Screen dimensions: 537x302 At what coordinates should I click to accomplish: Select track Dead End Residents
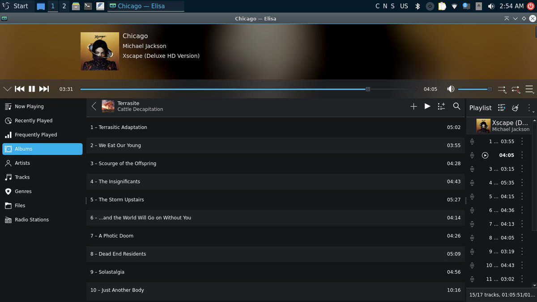click(275, 254)
